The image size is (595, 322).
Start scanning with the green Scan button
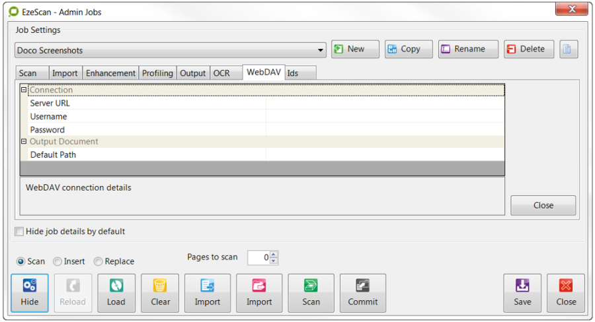point(311,292)
